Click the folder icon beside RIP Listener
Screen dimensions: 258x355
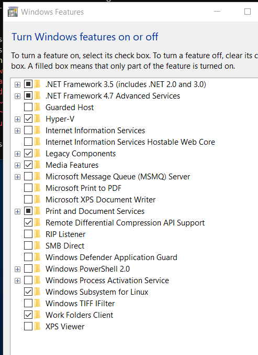(x=38, y=234)
